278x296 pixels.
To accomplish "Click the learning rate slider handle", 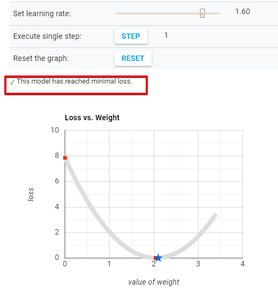I will coord(202,13).
